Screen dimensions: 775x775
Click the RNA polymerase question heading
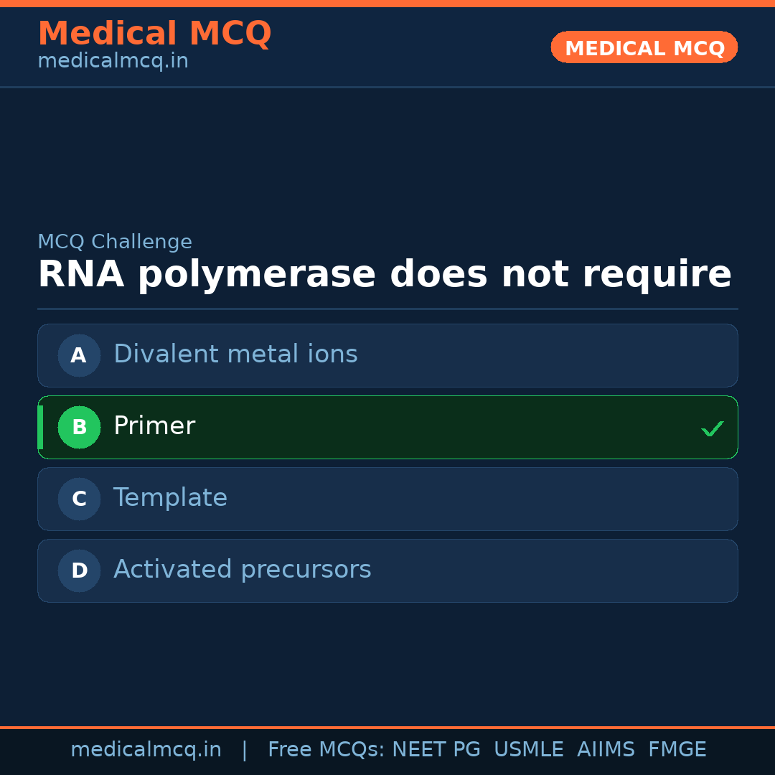coord(385,275)
